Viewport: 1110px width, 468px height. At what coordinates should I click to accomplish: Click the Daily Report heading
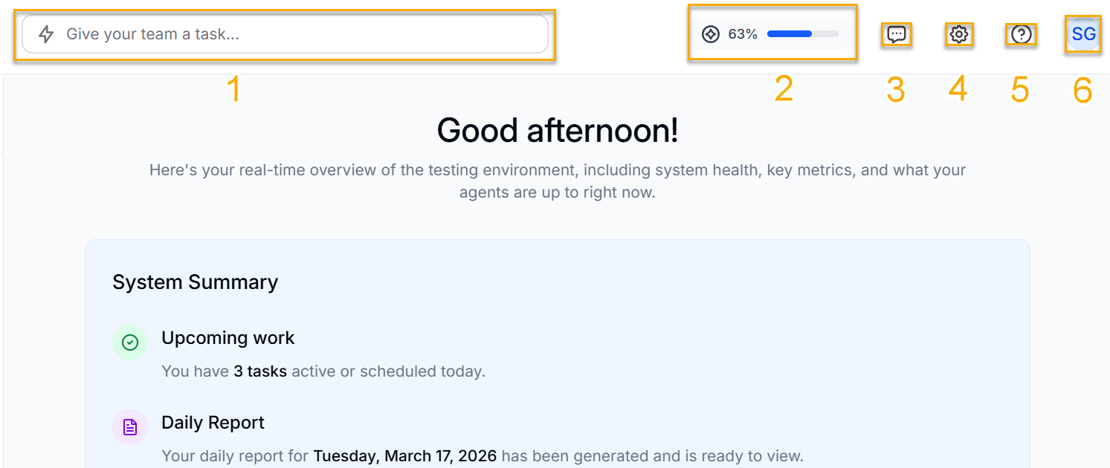(213, 422)
